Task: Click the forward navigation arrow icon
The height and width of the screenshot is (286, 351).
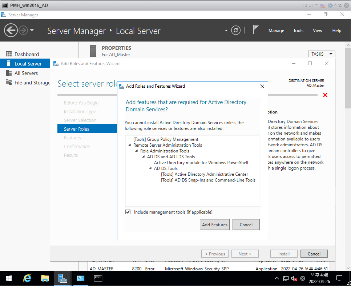Action: (23, 30)
